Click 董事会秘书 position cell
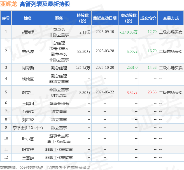Image resolution: width=184 pixels, height=170 pixels. point(59,103)
